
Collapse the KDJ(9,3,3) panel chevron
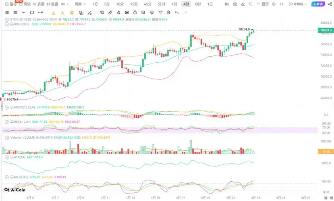6,177
